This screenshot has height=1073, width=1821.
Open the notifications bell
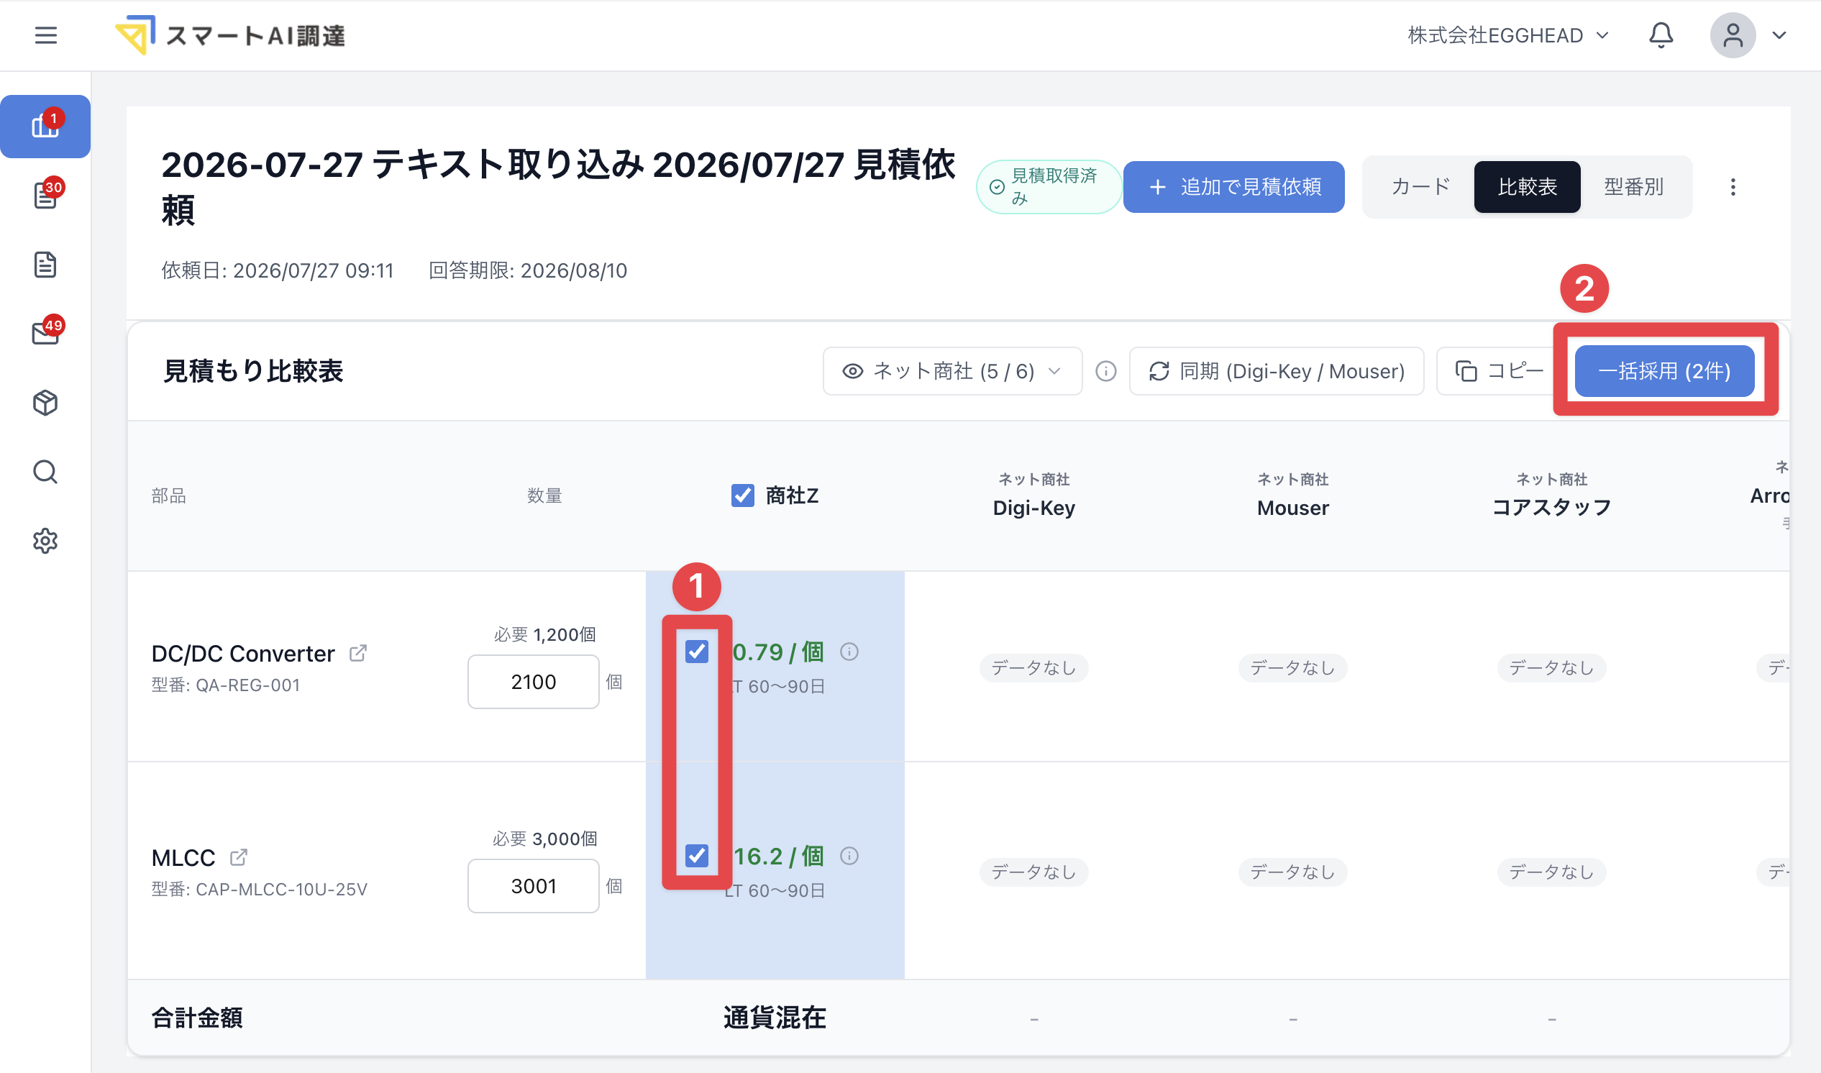1661,35
